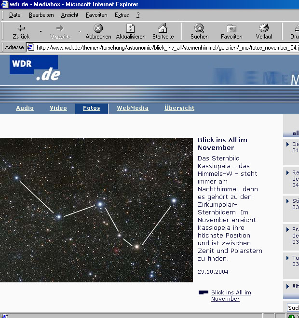Switch to the WebMedia tab
Viewport: 299px width, 318px height.
pos(133,108)
